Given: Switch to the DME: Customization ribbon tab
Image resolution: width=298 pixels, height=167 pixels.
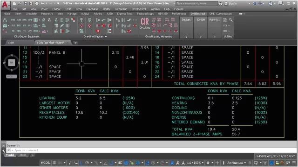Looking at the screenshot, I should tap(220, 14).
